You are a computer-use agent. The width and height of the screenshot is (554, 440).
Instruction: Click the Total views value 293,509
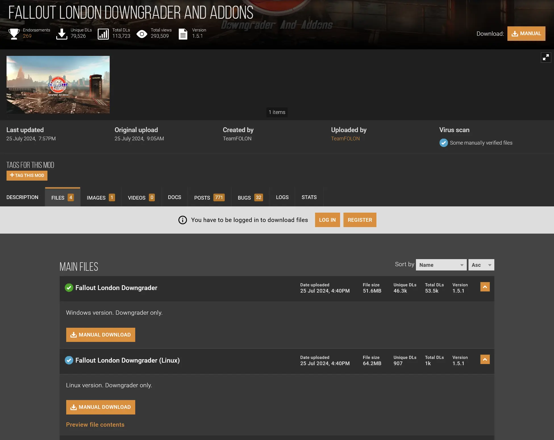(x=160, y=36)
